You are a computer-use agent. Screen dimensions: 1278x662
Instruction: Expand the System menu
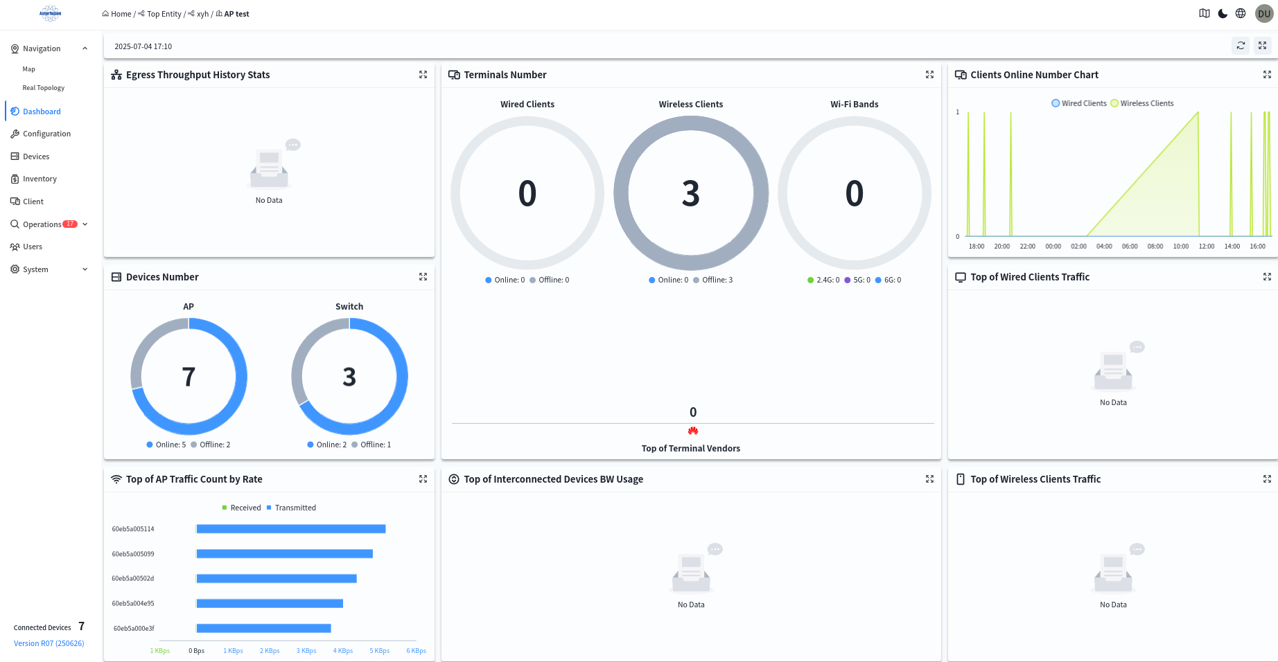(x=85, y=269)
